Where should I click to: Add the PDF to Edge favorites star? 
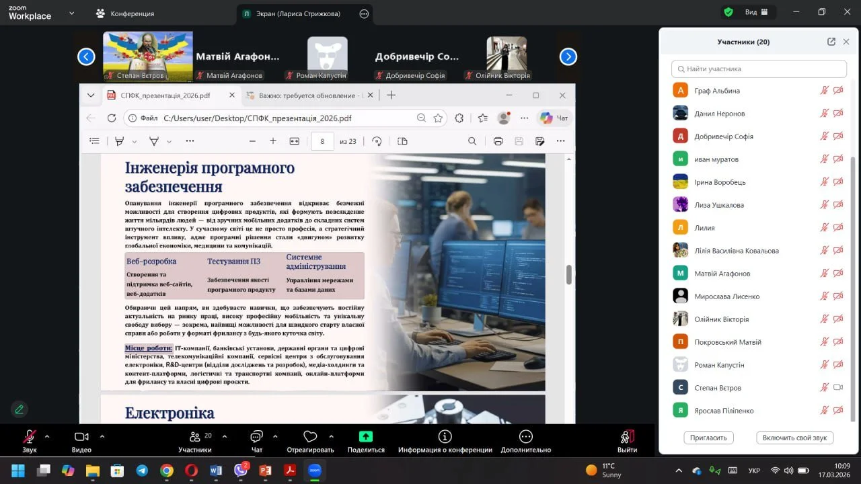point(438,118)
